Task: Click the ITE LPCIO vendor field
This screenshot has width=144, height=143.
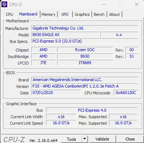Action: coord(44,63)
